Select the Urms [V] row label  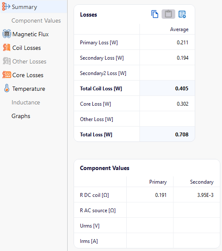click(x=90, y=226)
